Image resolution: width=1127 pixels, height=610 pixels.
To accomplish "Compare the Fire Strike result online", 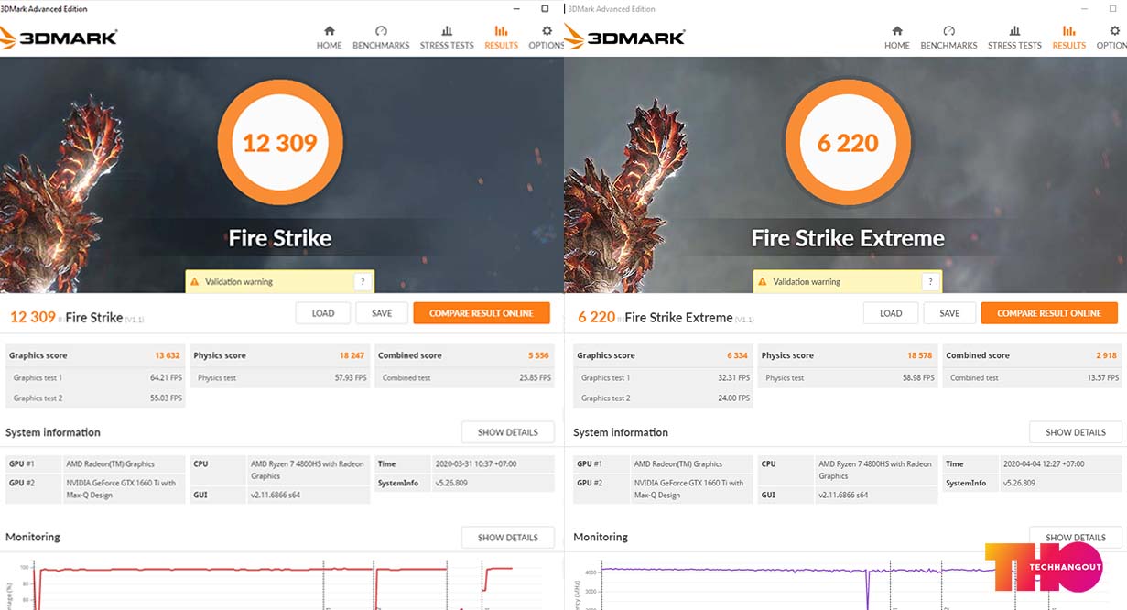I will [x=482, y=313].
